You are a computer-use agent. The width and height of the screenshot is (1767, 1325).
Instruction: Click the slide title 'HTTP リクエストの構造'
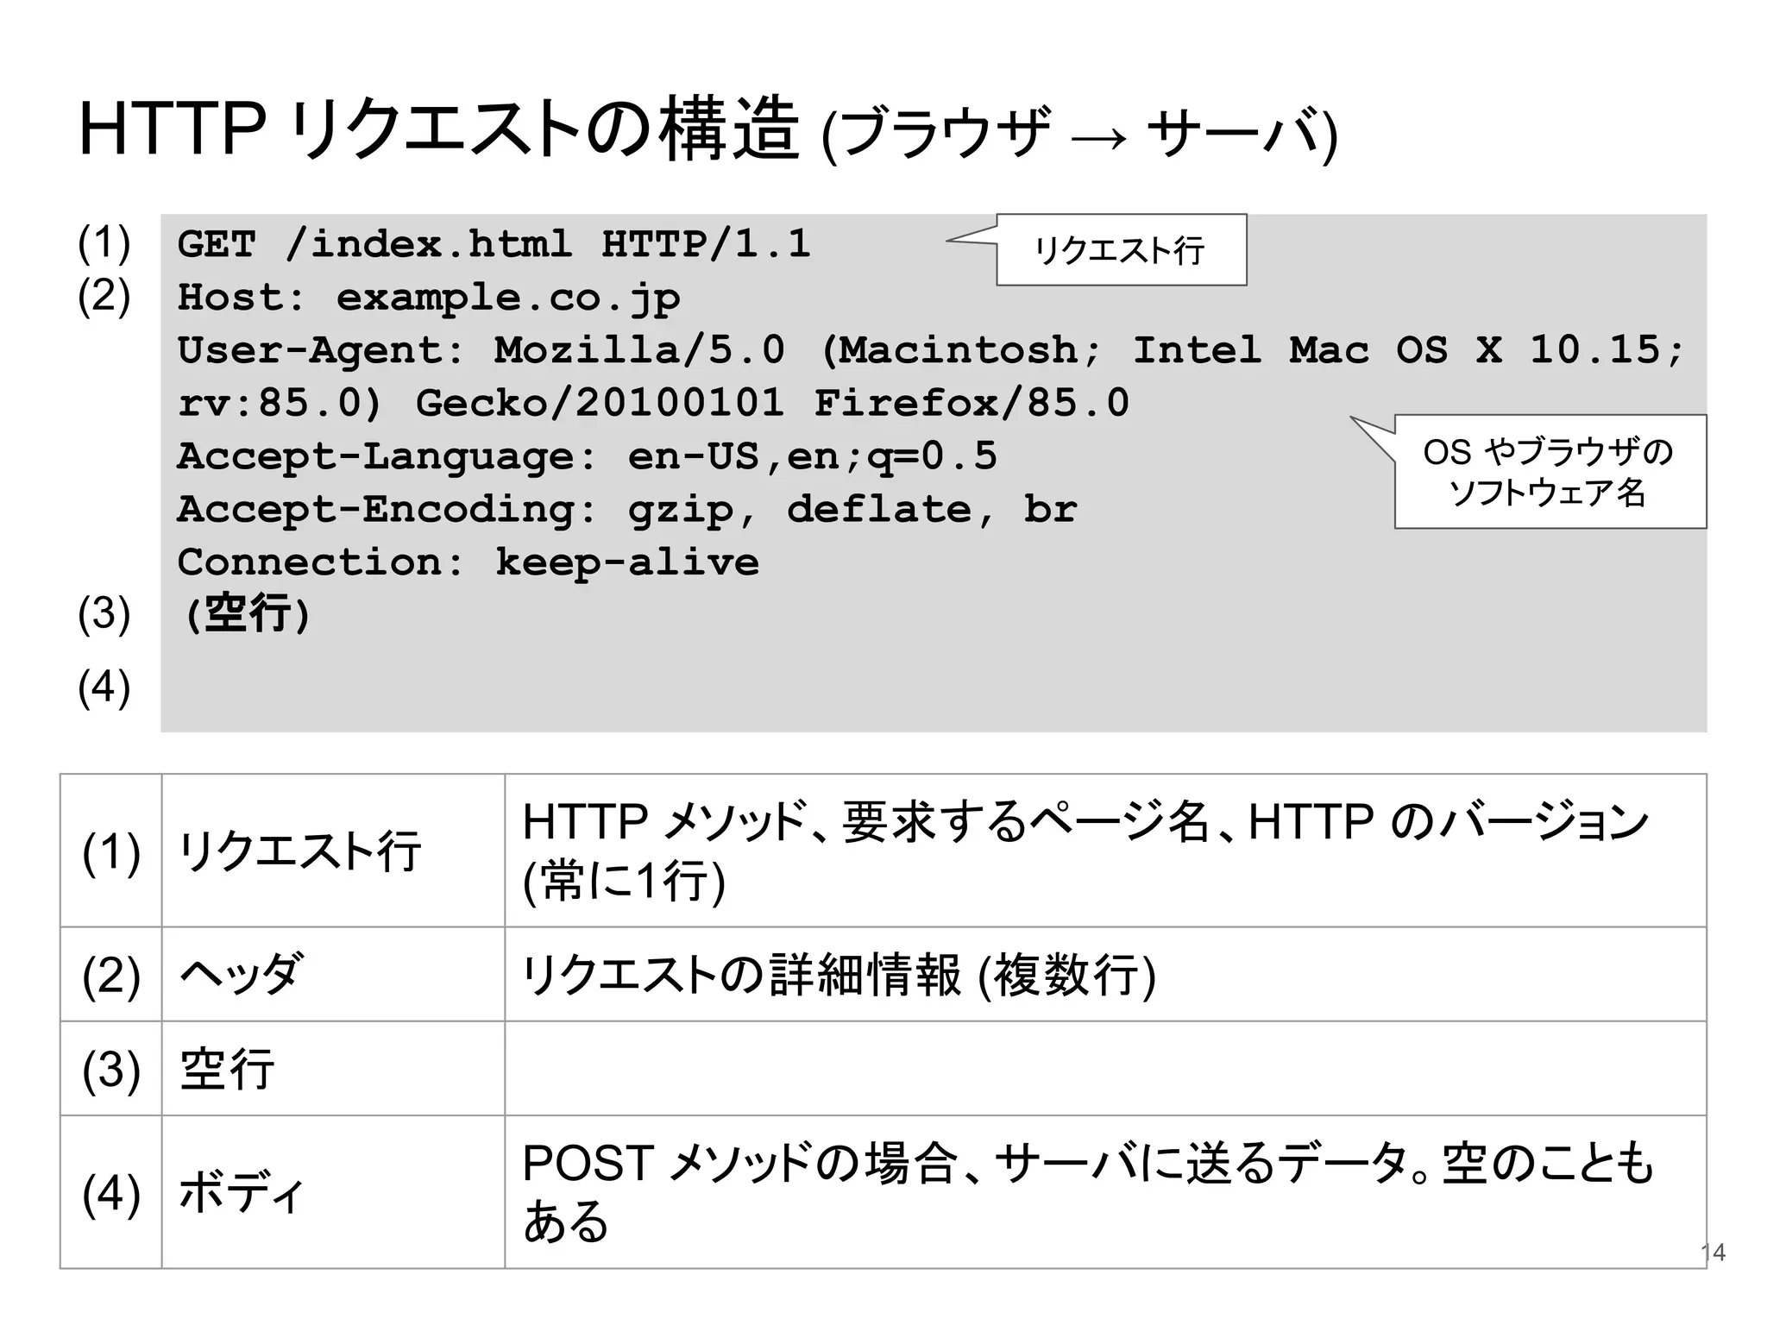tap(438, 129)
